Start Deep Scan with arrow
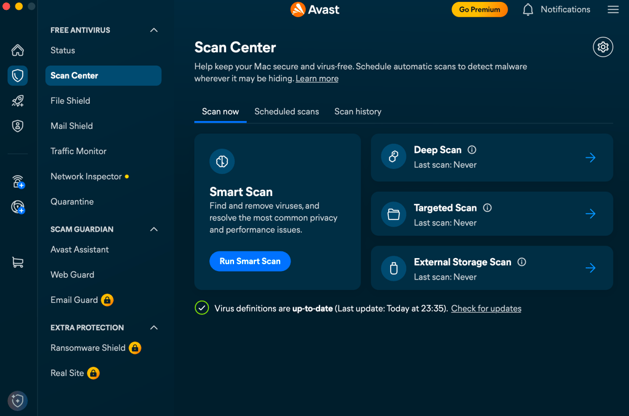Image resolution: width=629 pixels, height=416 pixels. point(590,157)
